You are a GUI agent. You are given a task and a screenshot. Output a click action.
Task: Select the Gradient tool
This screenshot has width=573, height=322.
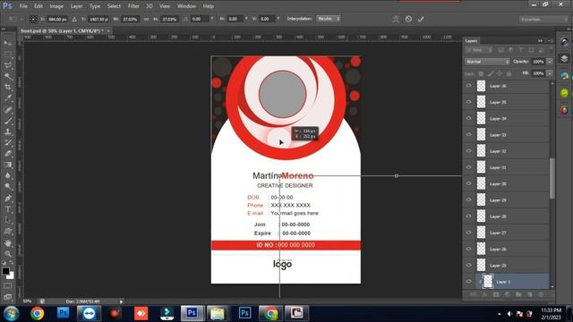point(8,165)
